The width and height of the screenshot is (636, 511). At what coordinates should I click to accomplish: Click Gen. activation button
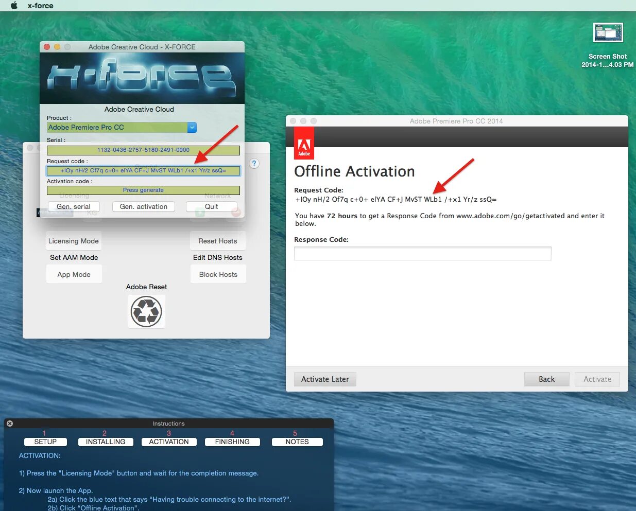click(x=144, y=206)
